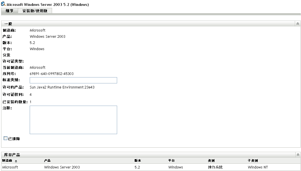Screen dimensions: 301x171
Task: Click the product icon beside Microsoft Windows Server title
Action: tap(3, 4)
